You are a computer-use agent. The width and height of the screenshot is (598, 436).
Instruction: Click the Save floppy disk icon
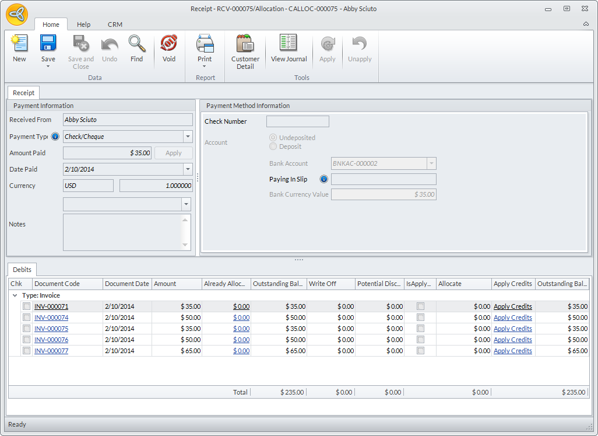48,44
